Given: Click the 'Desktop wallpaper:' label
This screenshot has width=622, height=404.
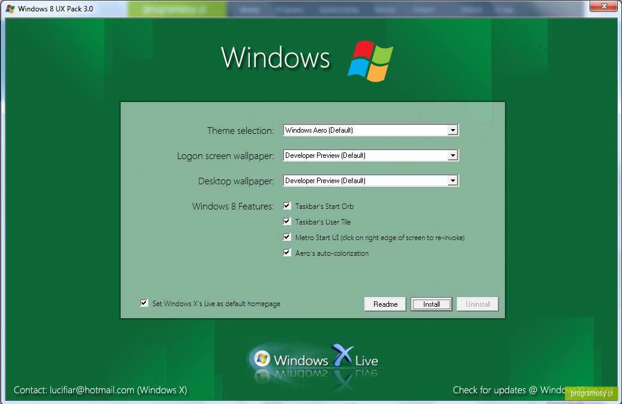Looking at the screenshot, I should click(x=237, y=181).
